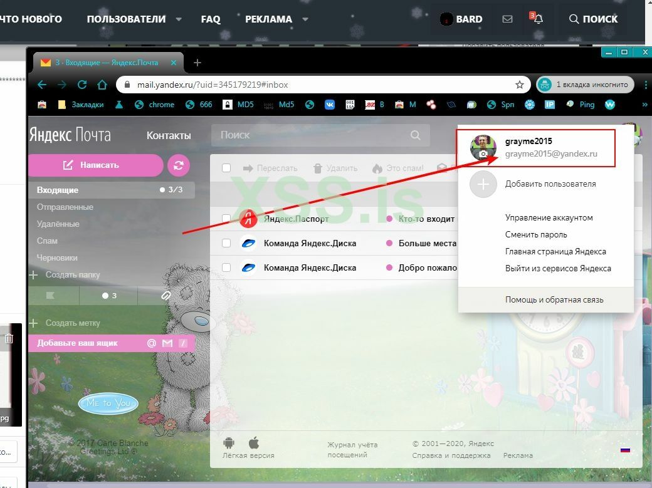Click Создать папку to add folder

point(65,275)
